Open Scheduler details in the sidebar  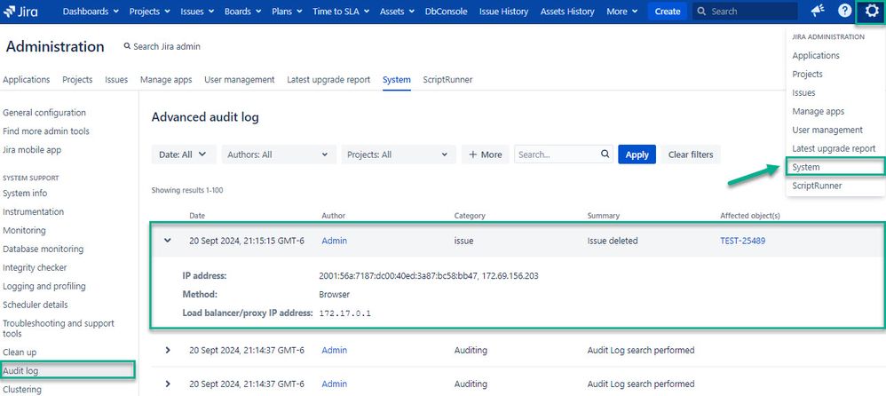click(35, 305)
